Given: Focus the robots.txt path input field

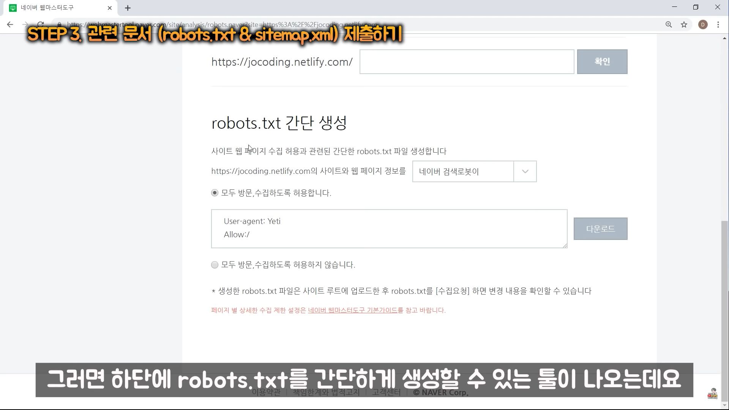Looking at the screenshot, I should coord(467,61).
